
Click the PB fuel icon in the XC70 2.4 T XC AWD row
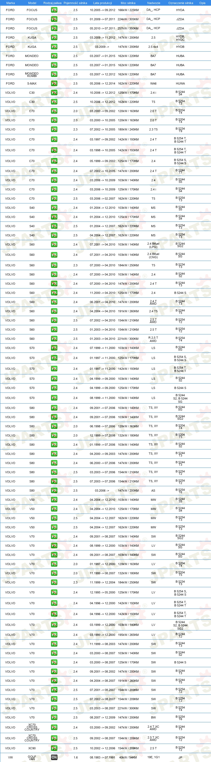(x=54, y=727)
